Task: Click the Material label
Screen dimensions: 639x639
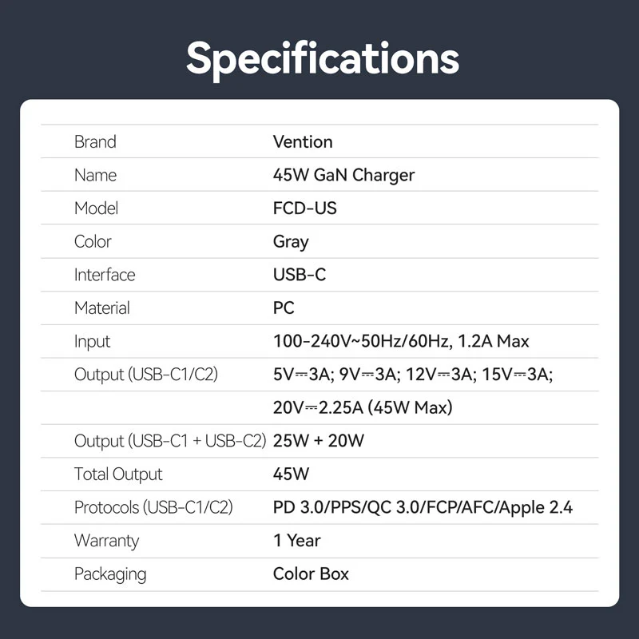Action: pyautogui.click(x=101, y=308)
